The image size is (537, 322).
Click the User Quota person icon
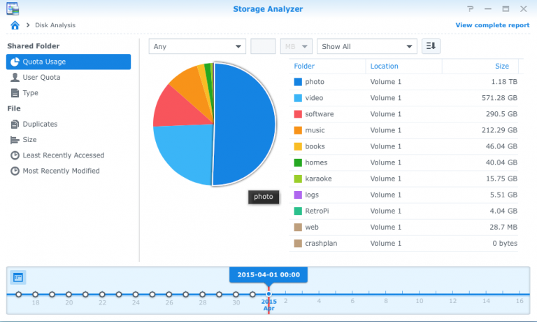click(x=15, y=77)
